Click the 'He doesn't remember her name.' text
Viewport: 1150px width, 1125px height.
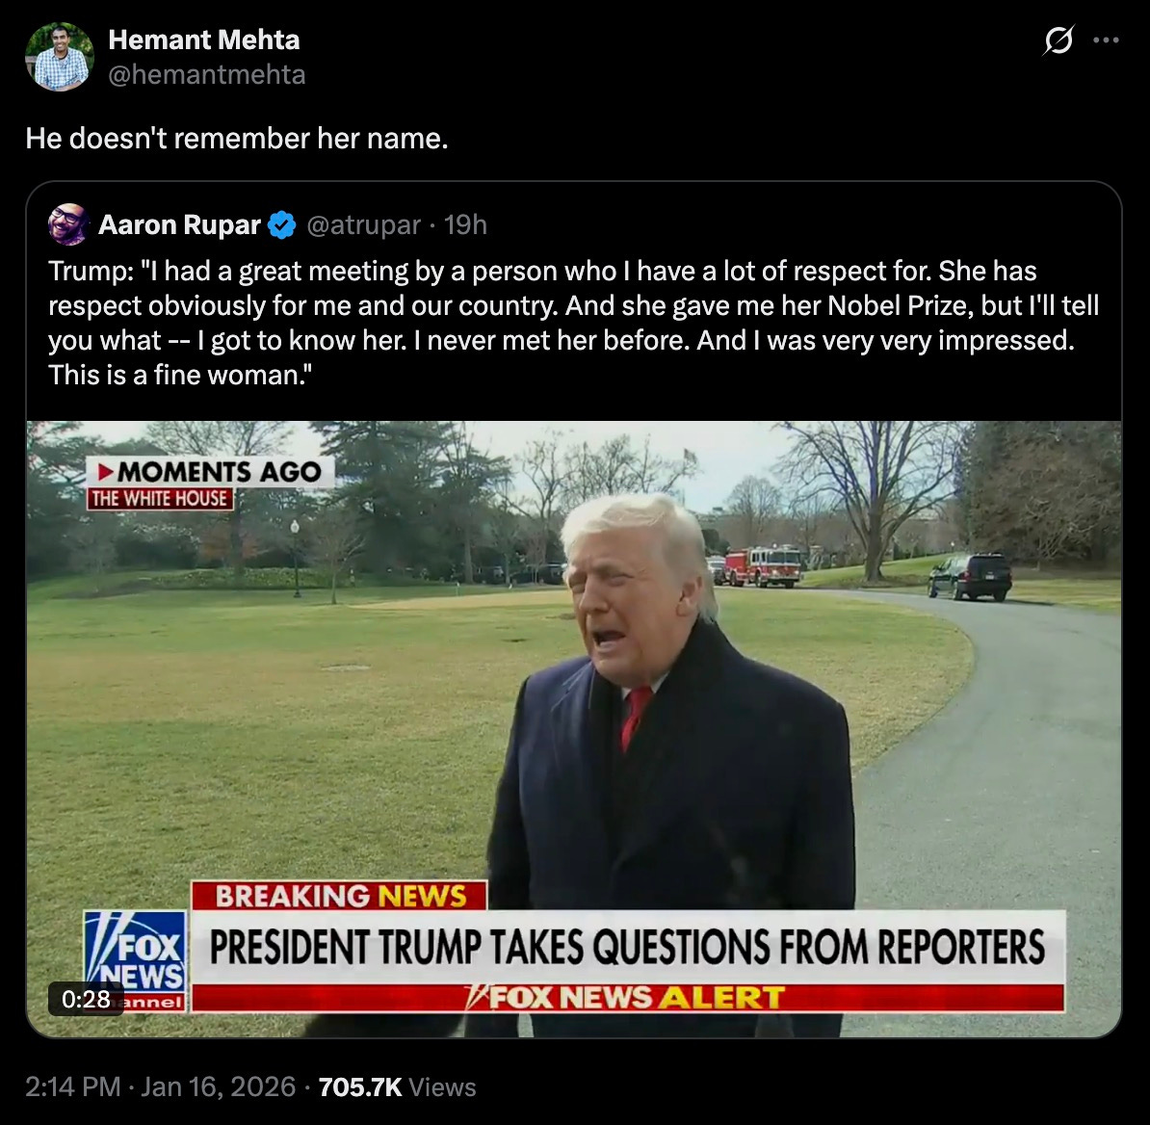237,139
